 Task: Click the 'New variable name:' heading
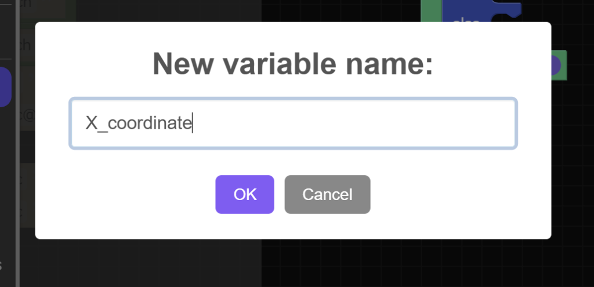click(x=293, y=64)
